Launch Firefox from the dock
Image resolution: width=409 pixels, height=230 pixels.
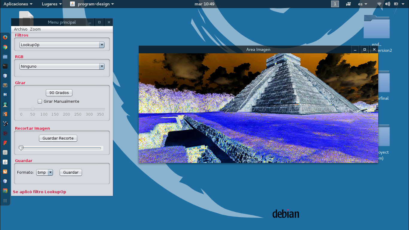click(x=5, y=37)
